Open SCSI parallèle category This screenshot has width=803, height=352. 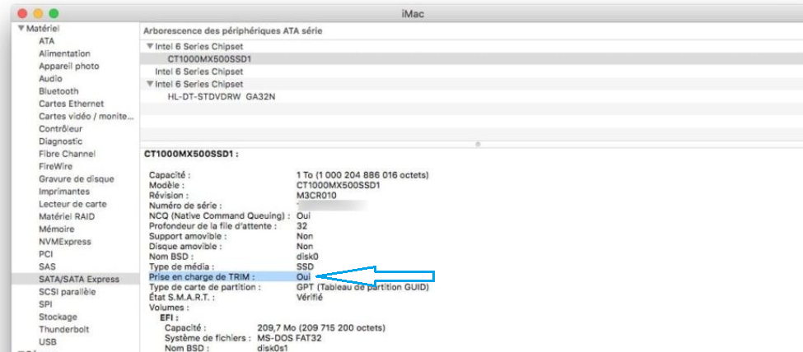(x=67, y=292)
